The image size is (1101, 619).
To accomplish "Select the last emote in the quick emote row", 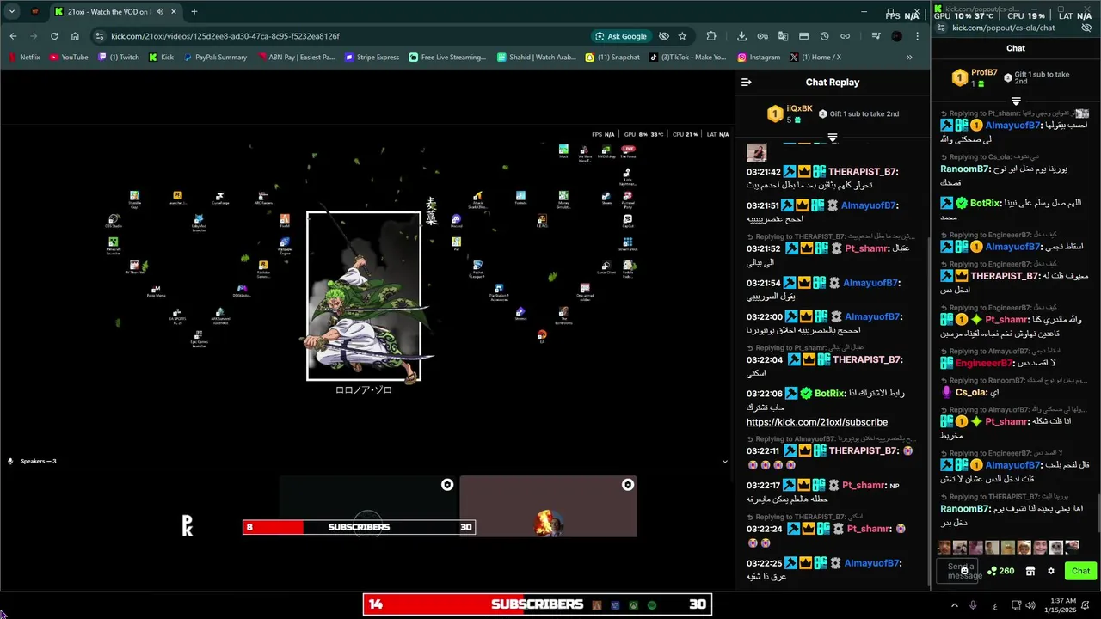I will tap(1072, 548).
